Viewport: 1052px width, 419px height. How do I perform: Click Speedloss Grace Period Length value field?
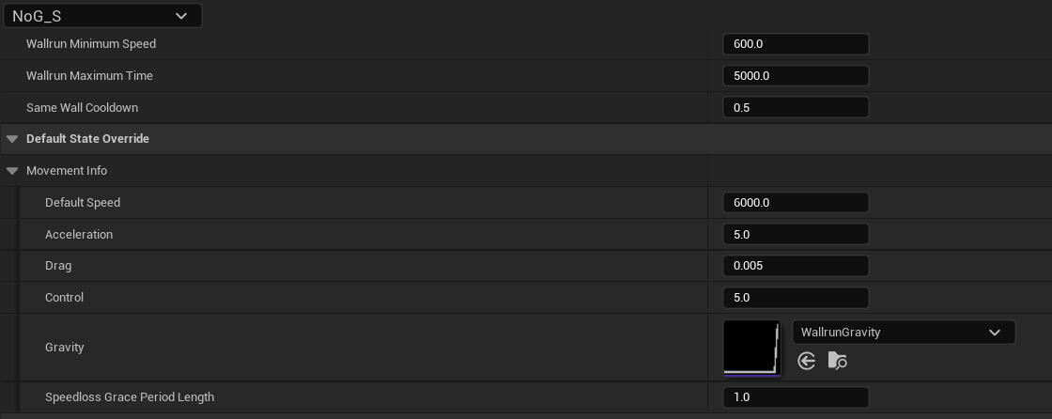pos(796,397)
